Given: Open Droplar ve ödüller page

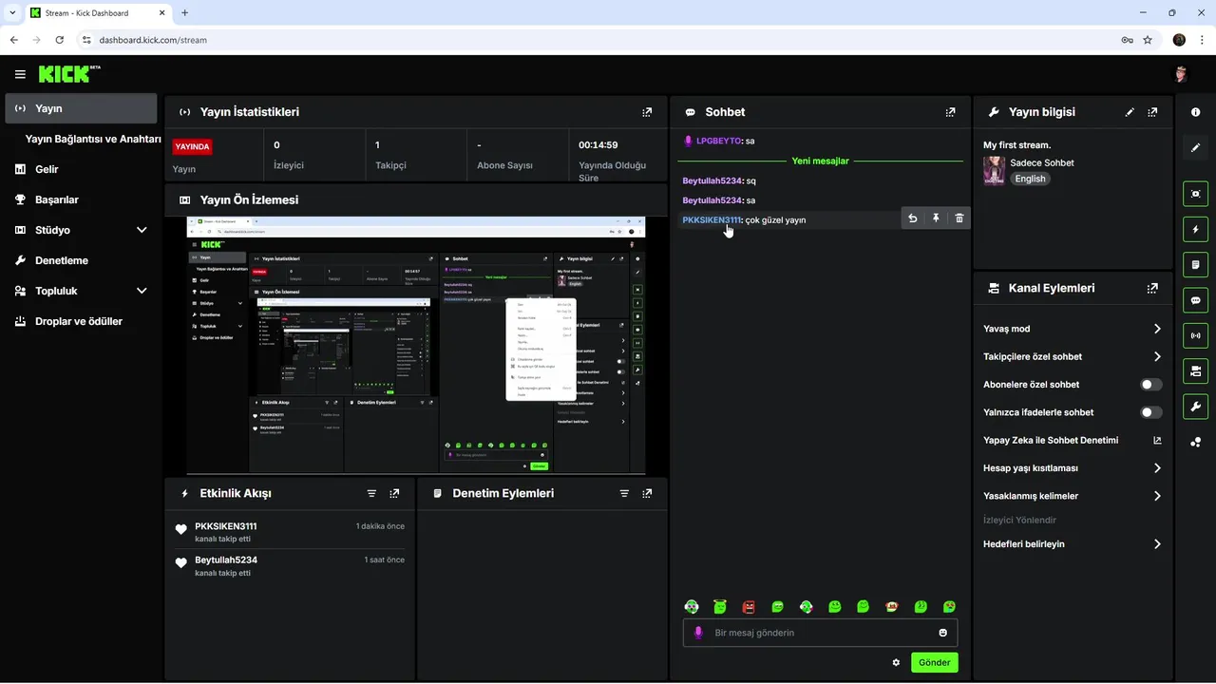Looking at the screenshot, I should point(82,321).
